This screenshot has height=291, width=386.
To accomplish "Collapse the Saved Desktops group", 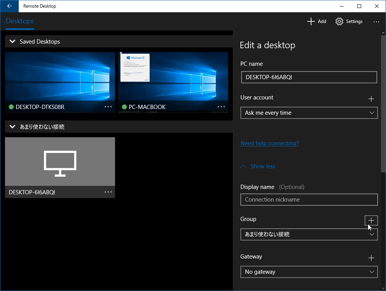I will coord(13,41).
